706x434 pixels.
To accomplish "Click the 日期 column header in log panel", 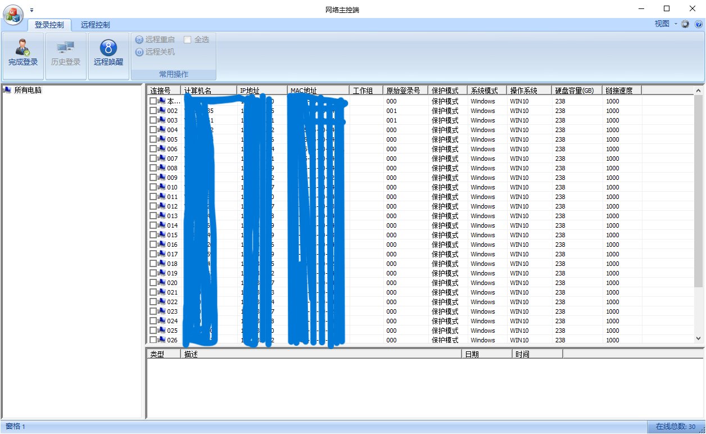I will click(x=487, y=354).
